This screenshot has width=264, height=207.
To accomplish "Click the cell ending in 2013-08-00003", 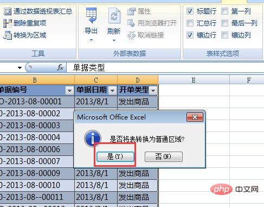I will pos(37,126).
